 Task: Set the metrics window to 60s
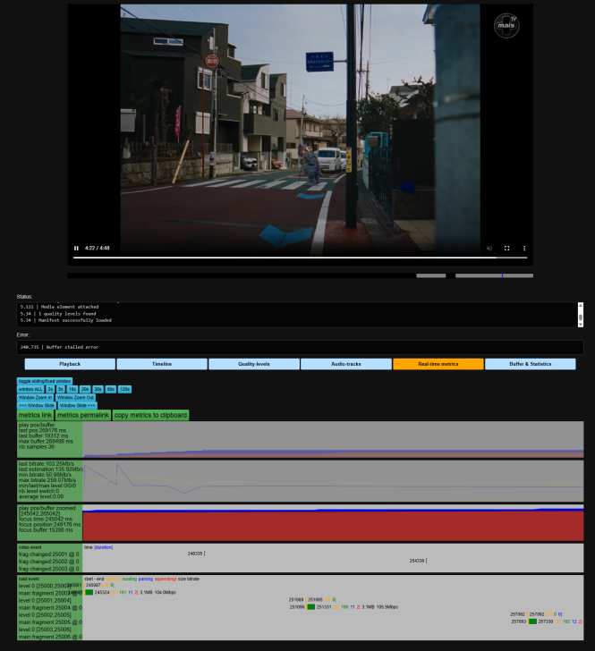pyautogui.click(x=110, y=390)
